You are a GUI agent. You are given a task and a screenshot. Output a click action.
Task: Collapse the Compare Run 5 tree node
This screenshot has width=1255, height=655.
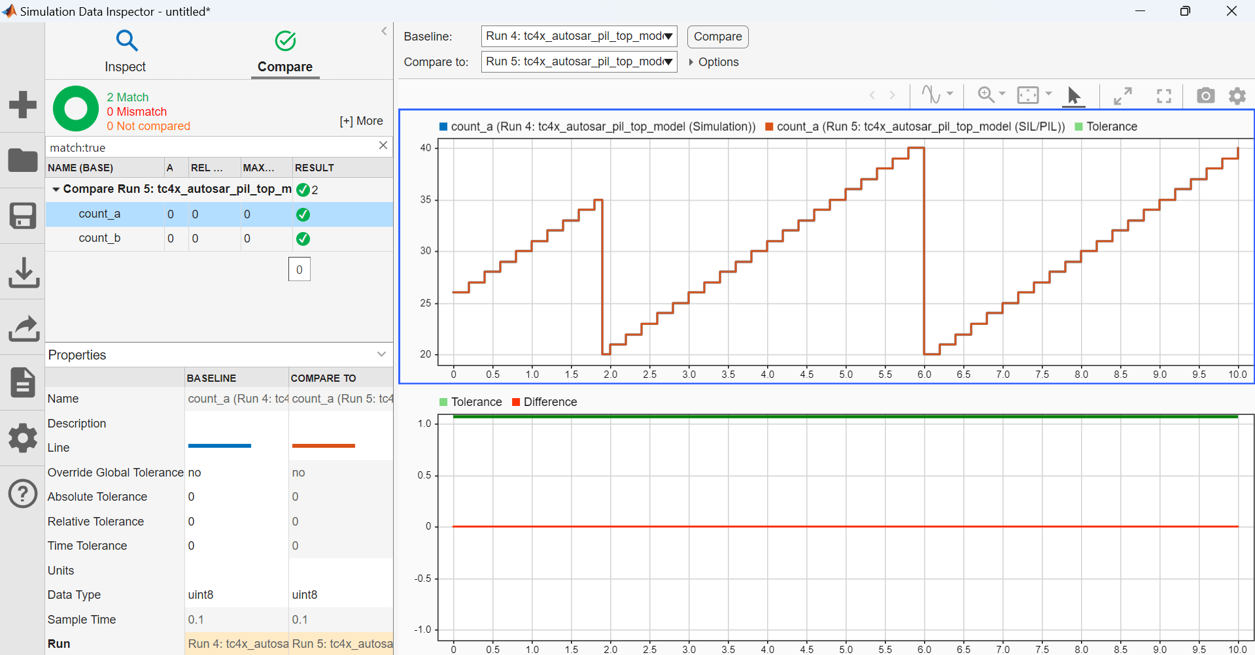click(56, 190)
